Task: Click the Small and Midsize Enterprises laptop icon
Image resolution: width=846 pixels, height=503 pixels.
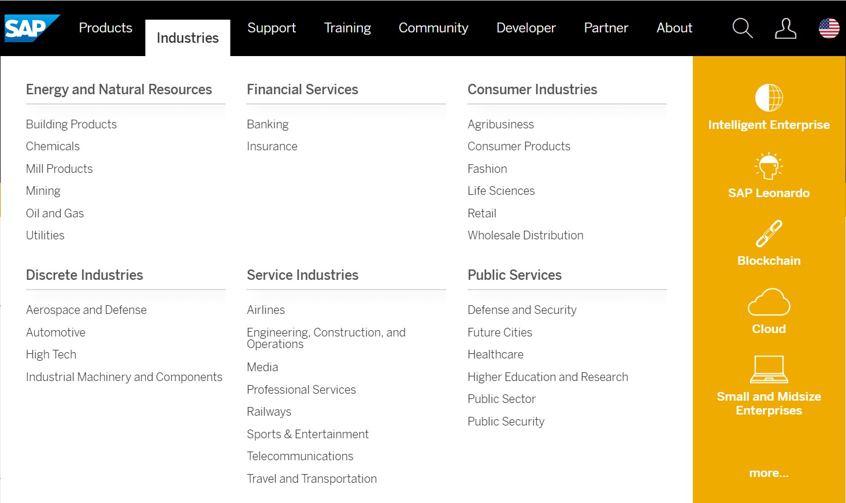Action: [769, 369]
